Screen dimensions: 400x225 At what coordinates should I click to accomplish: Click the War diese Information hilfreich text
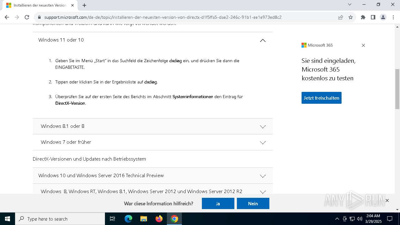(158, 204)
